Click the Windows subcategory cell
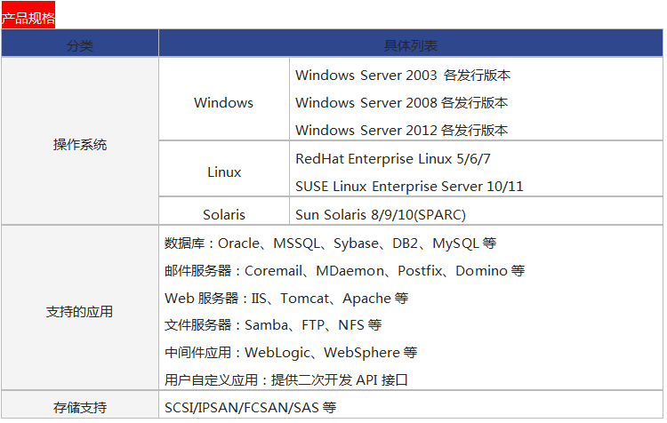This screenshot has width=667, height=423. (x=224, y=99)
